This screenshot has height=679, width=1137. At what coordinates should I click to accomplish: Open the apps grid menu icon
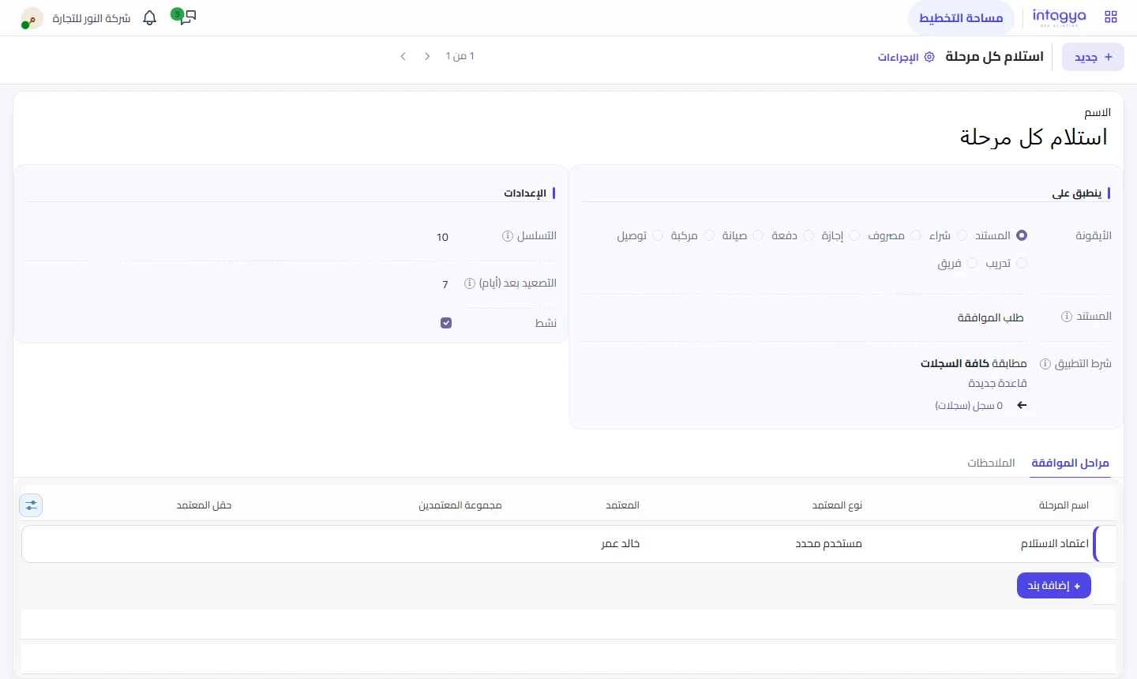point(1111,17)
